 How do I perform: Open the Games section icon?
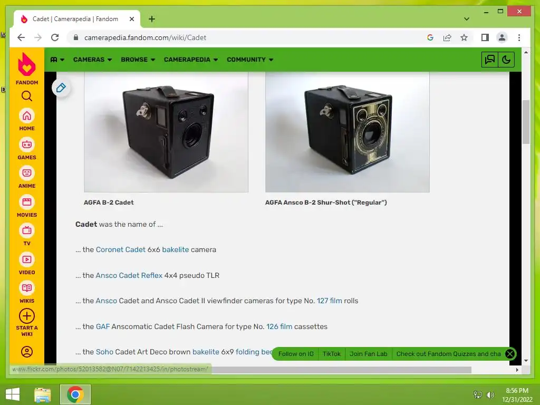(27, 144)
